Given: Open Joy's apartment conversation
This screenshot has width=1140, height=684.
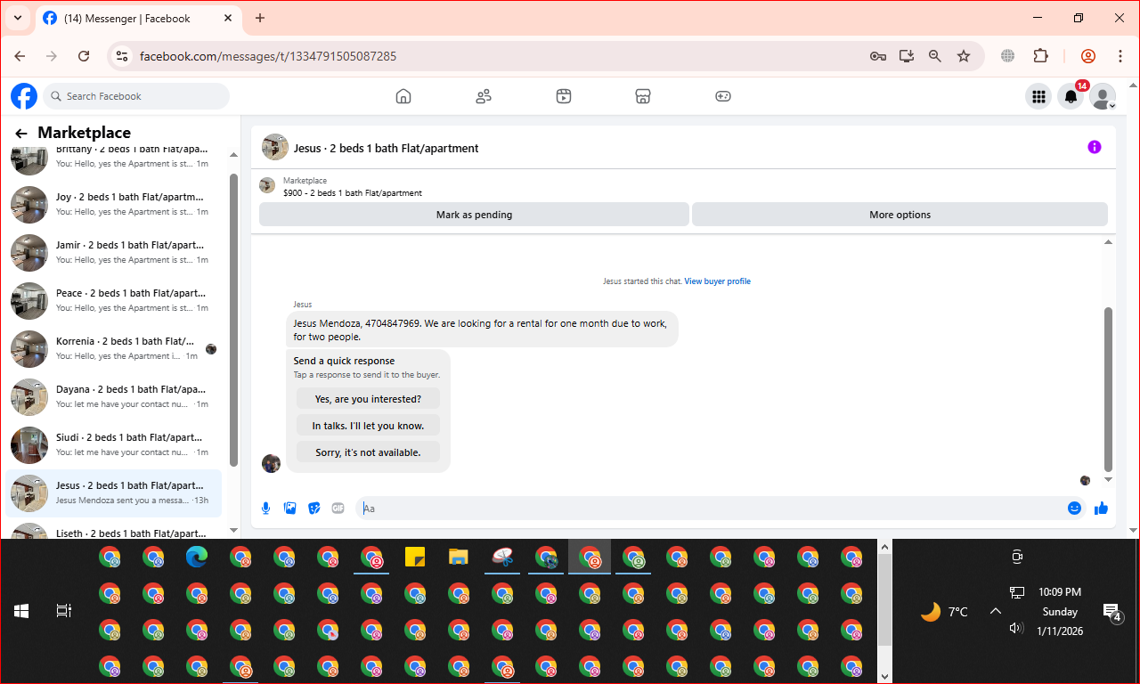Looking at the screenshot, I should point(114,205).
